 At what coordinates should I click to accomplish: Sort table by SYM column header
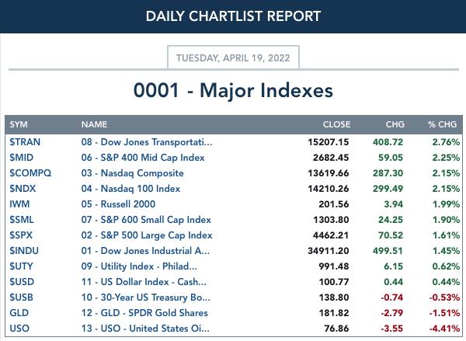[x=19, y=124]
